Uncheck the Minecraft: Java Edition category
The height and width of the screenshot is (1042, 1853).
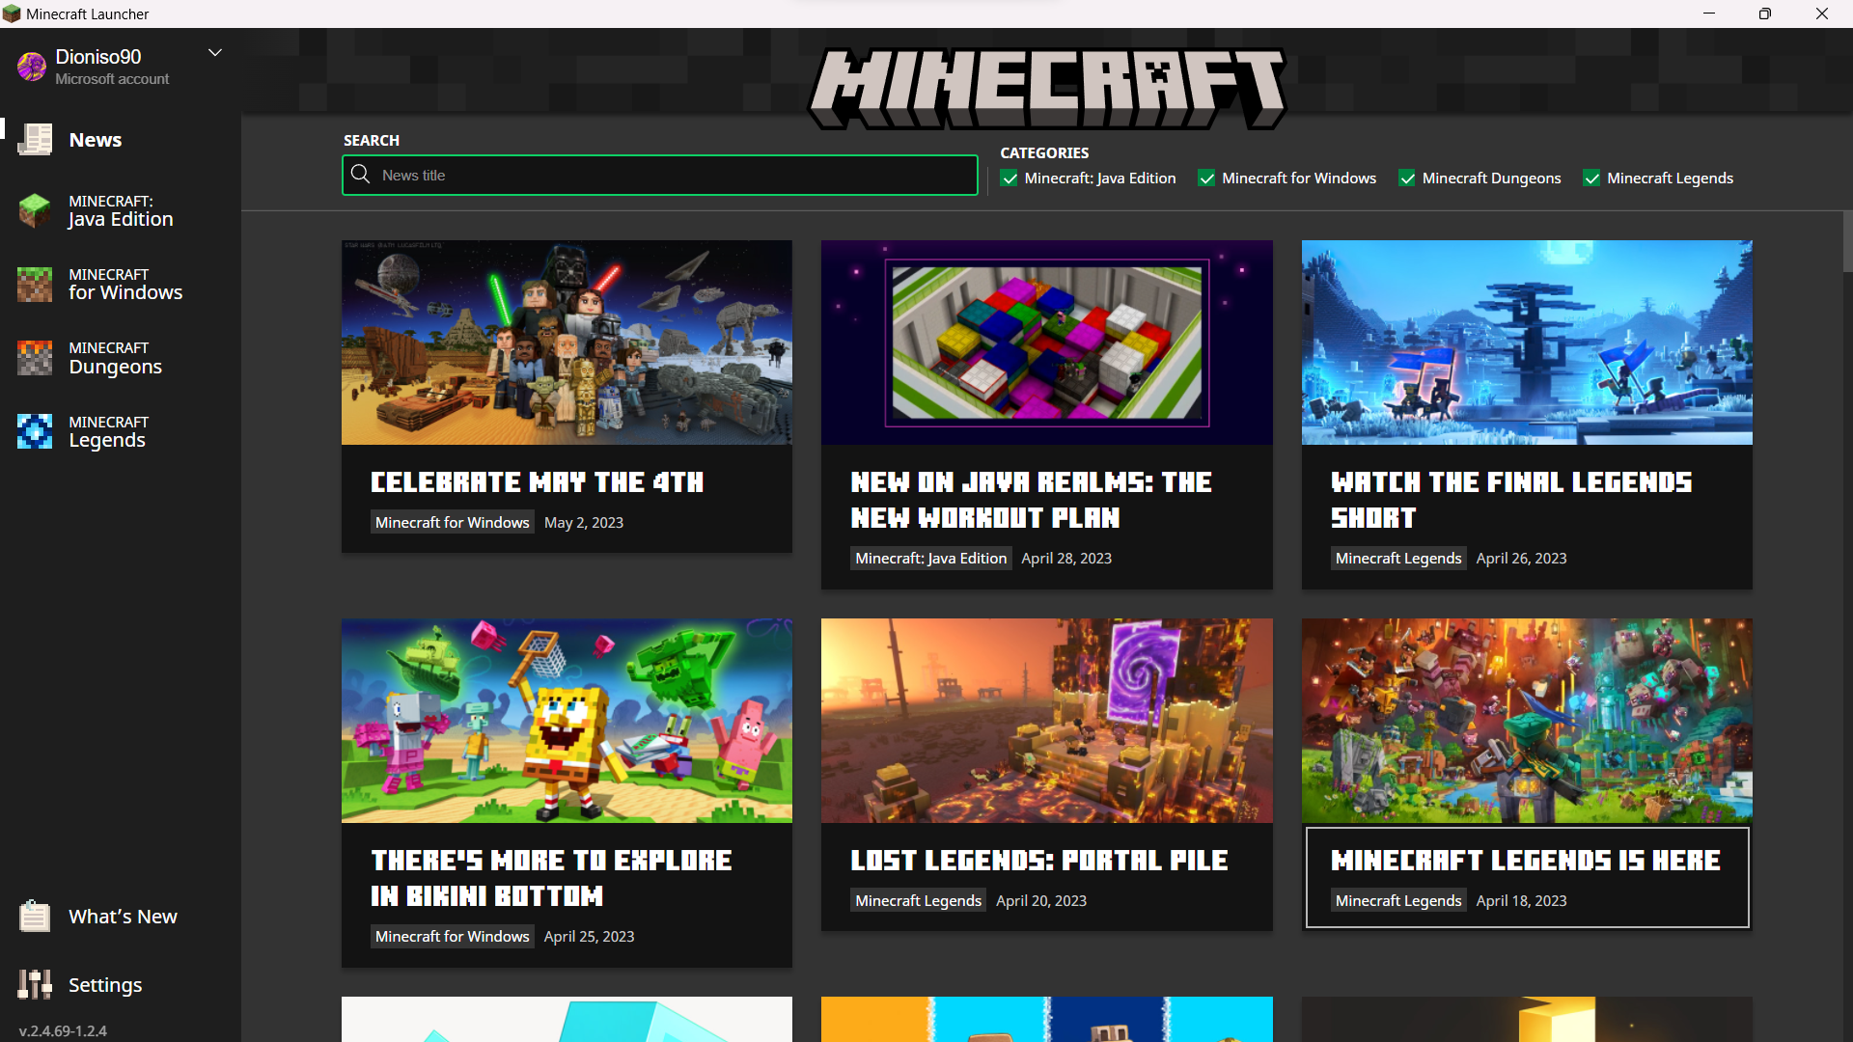(x=1009, y=178)
